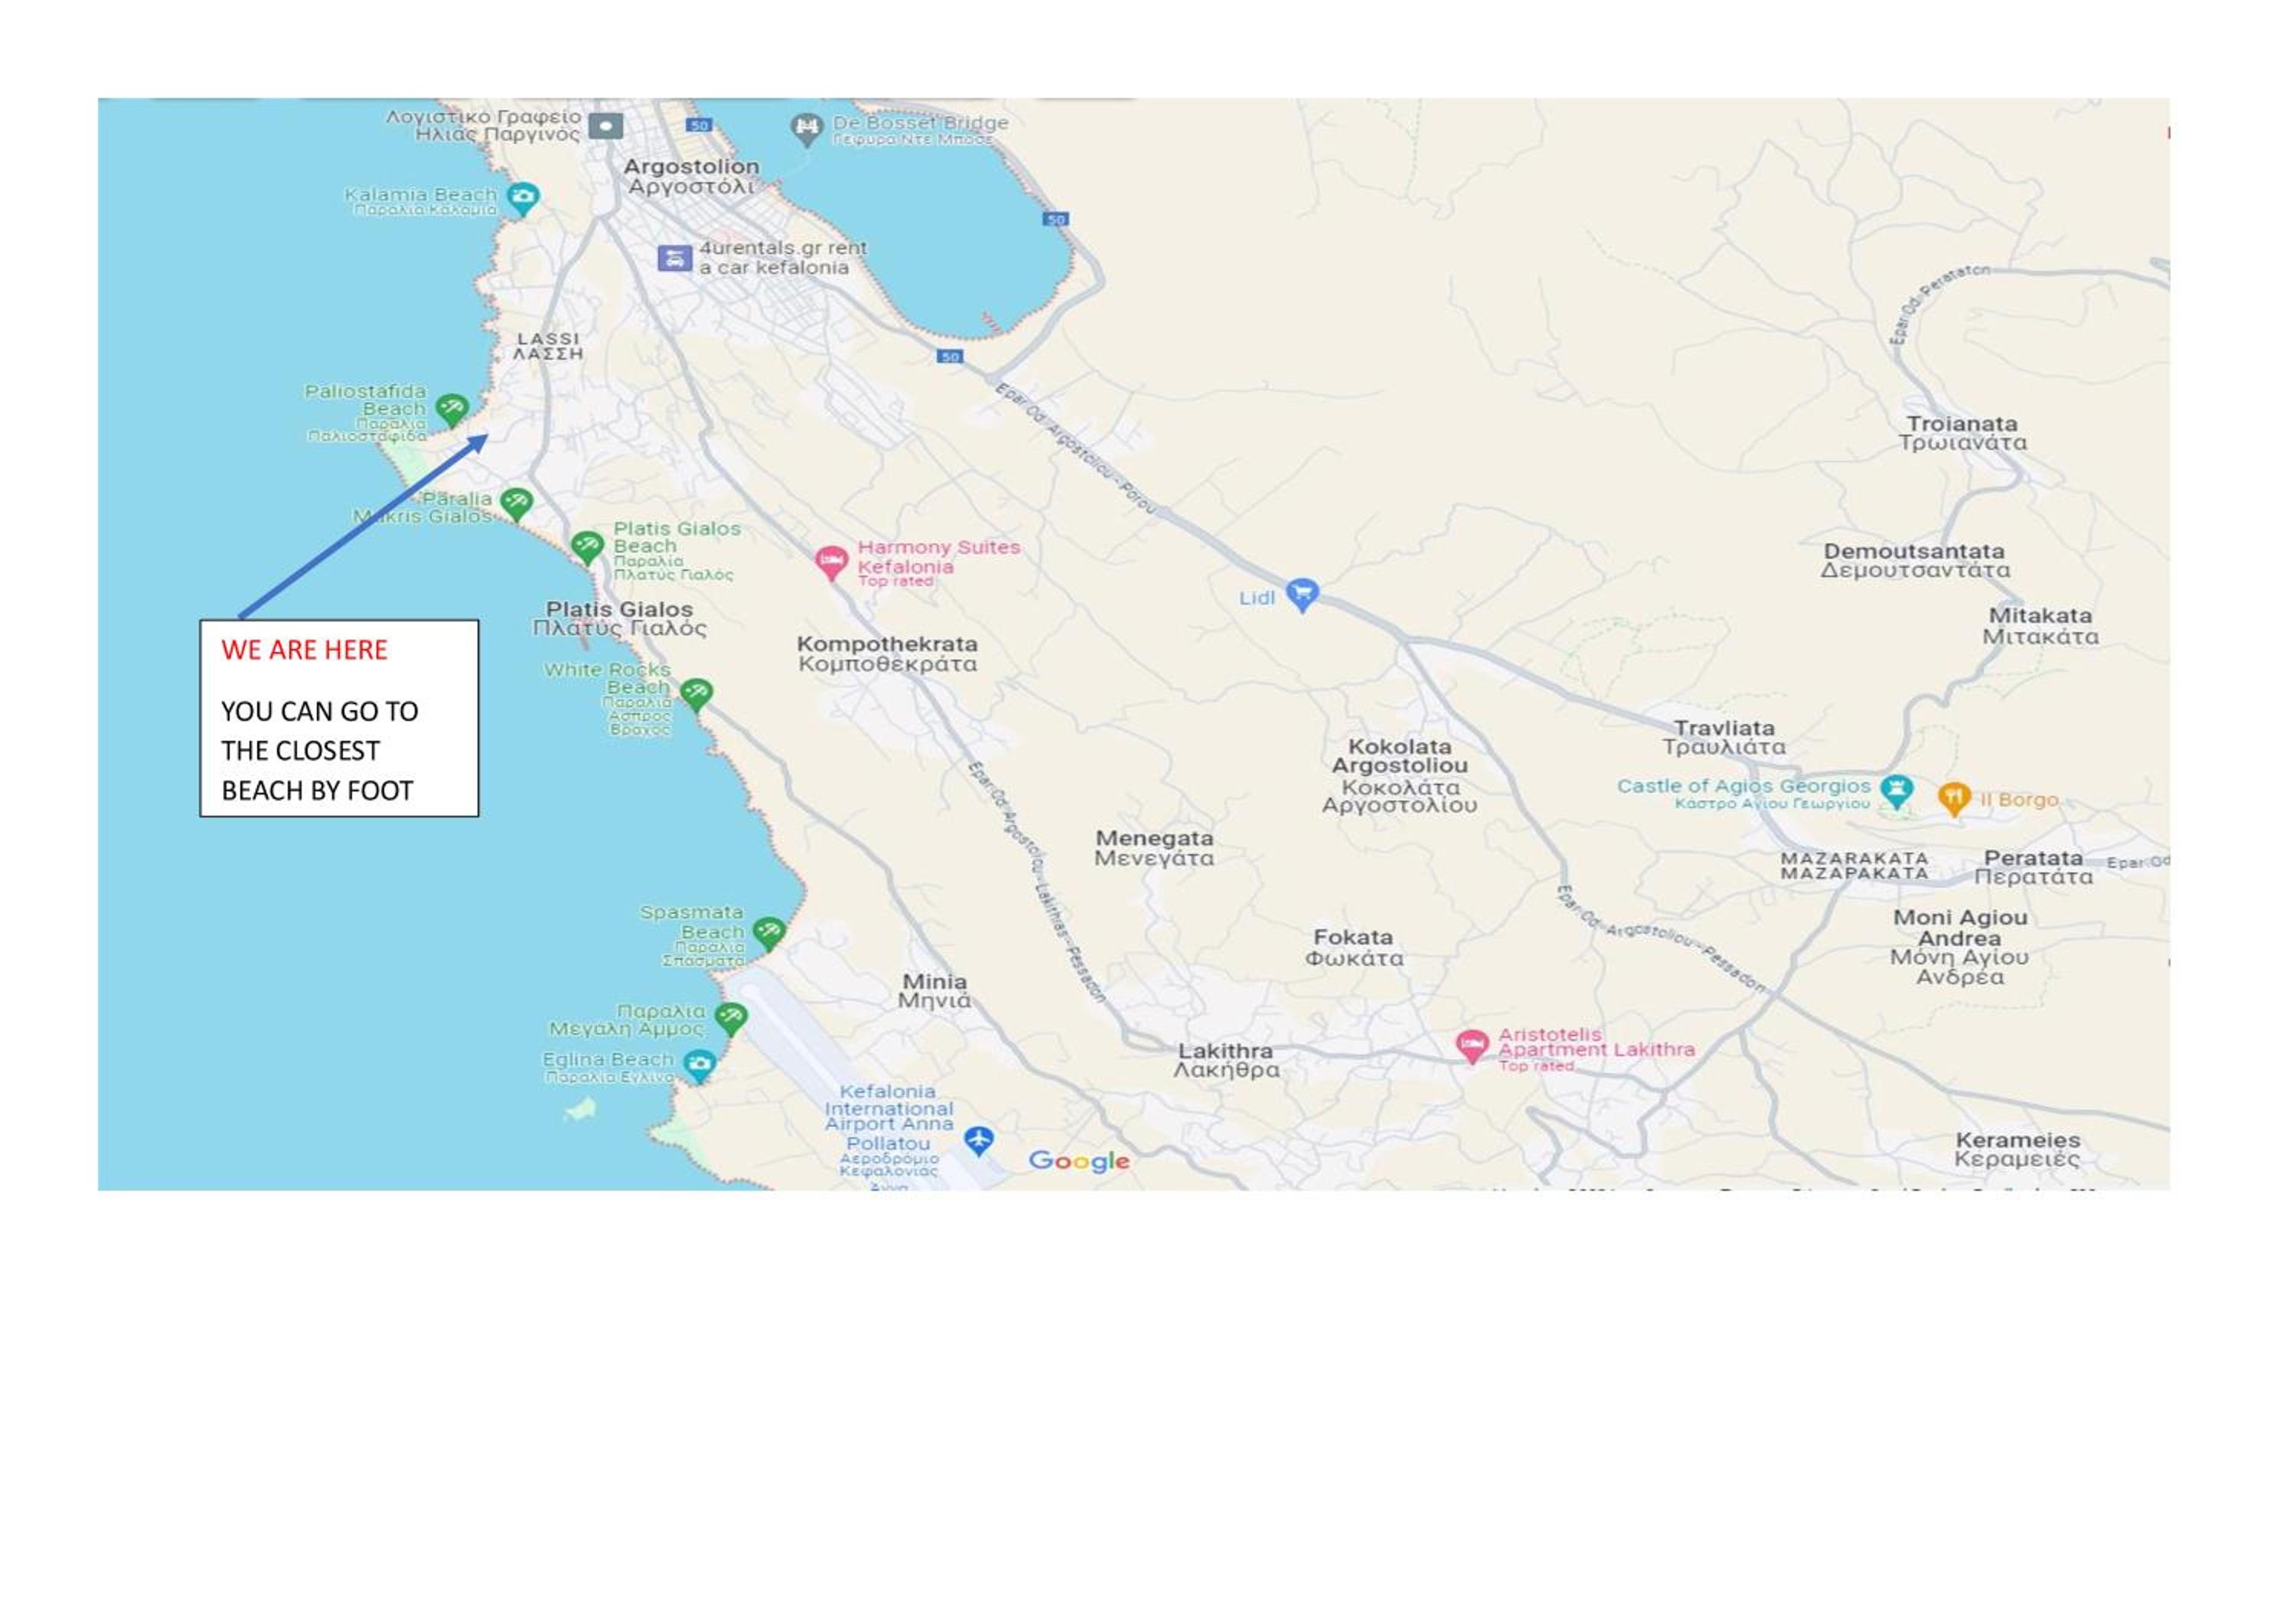Open the Castle of Agios Georgios marker
Image resolution: width=2296 pixels, height=1624 pixels.
(1896, 789)
